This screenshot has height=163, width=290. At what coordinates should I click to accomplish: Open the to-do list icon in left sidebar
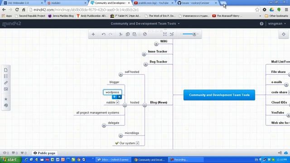[6, 77]
